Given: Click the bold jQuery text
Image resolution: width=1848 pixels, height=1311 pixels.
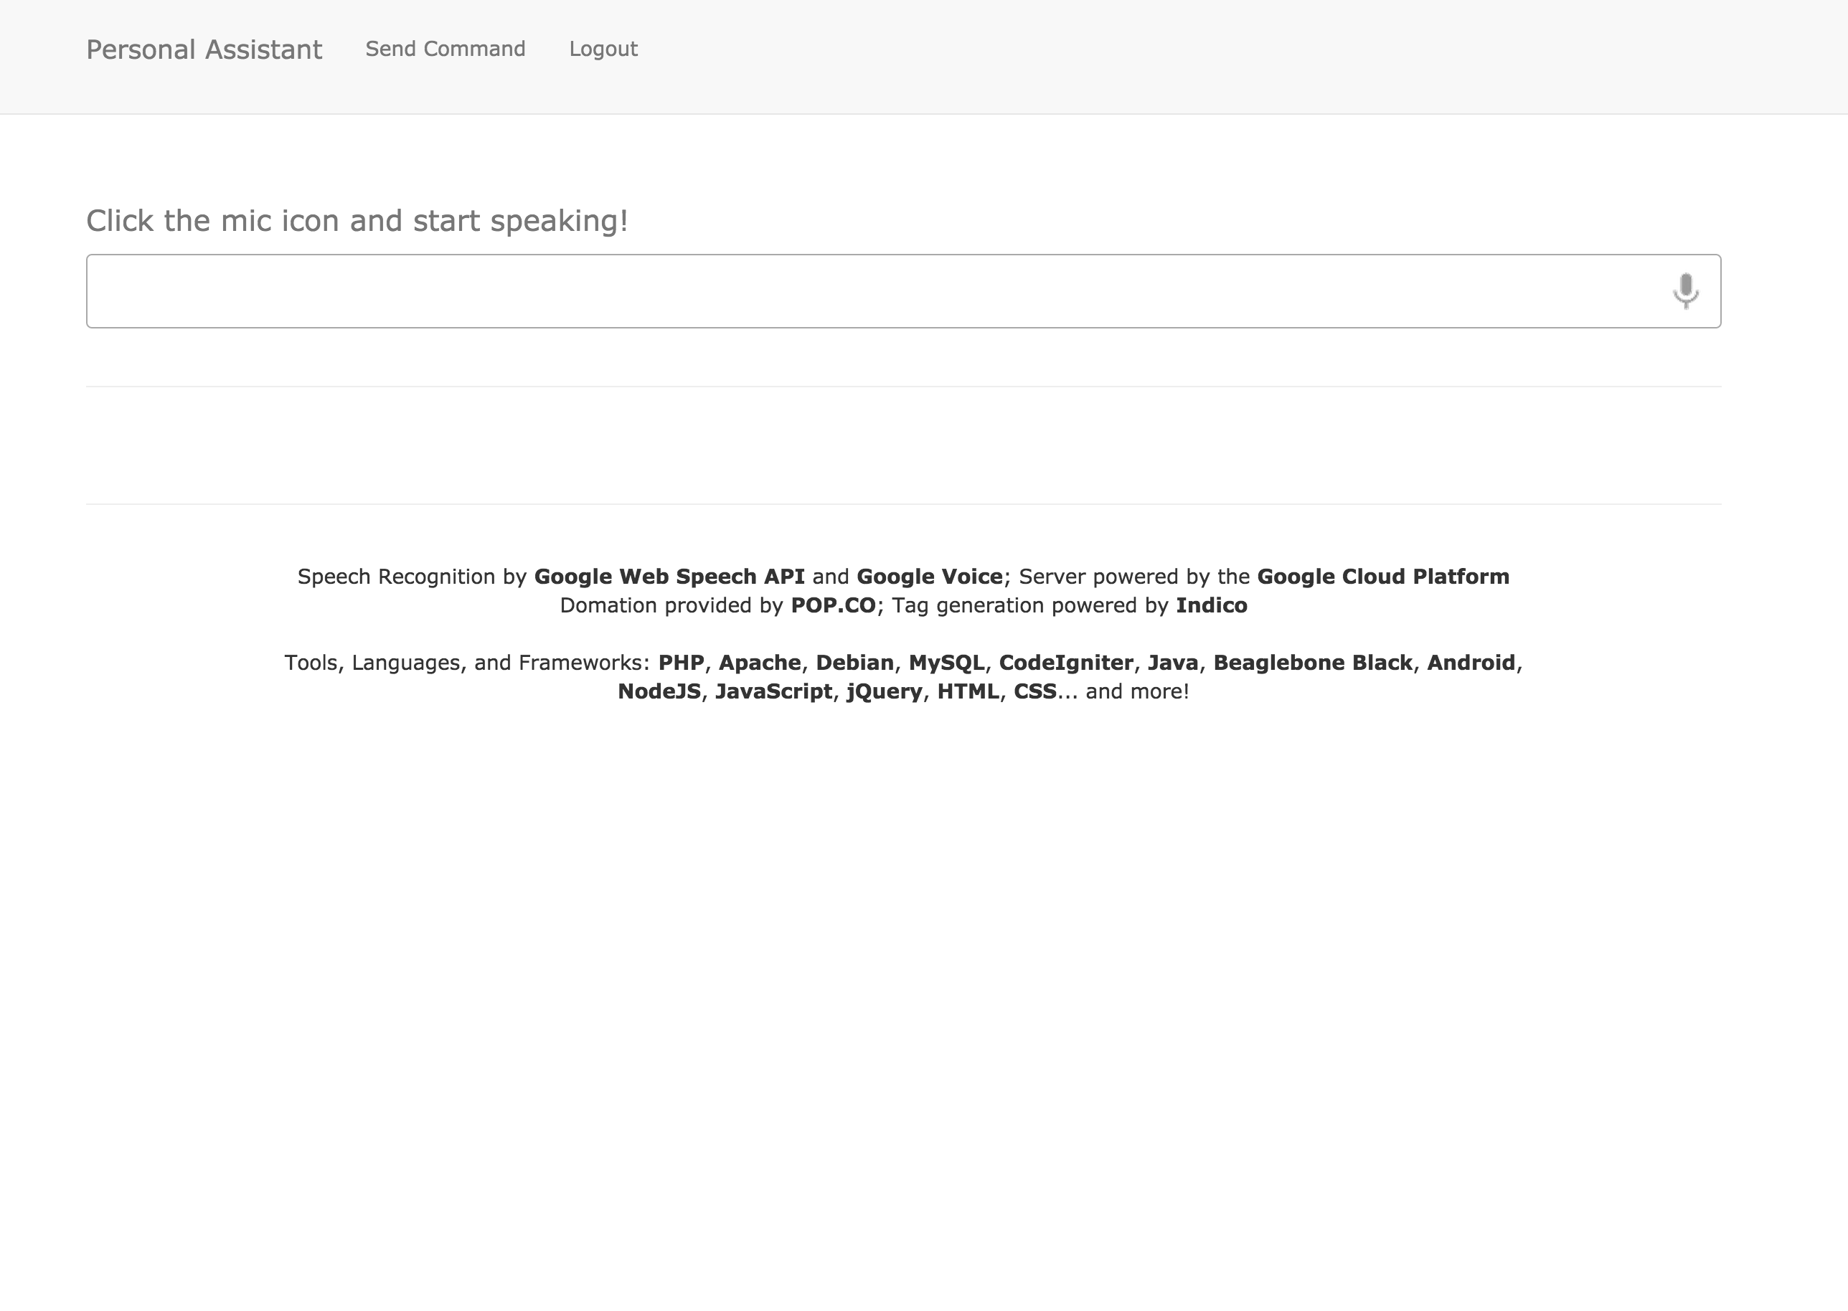Looking at the screenshot, I should (x=884, y=692).
